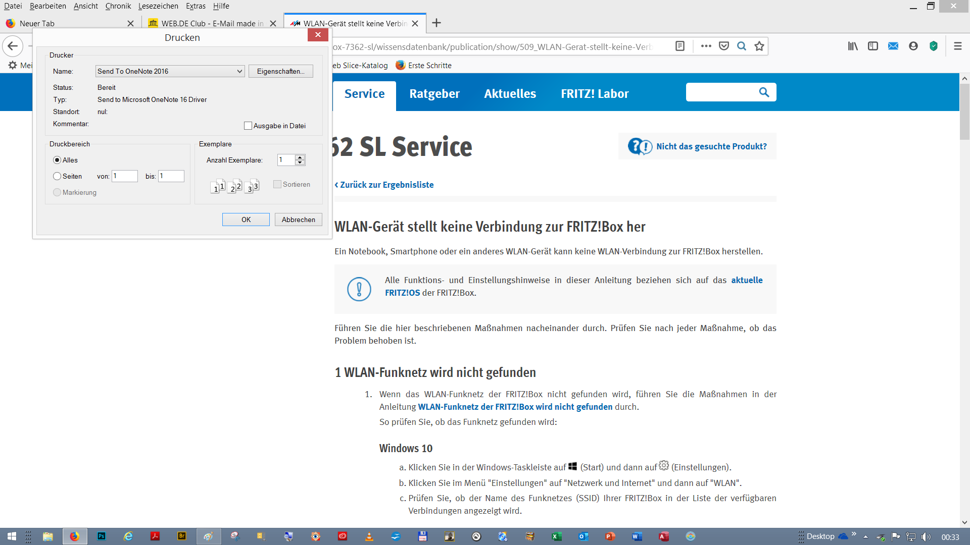This screenshot has height=545, width=970.
Task: Click the Firefox reader view icon
Action: tap(680, 46)
